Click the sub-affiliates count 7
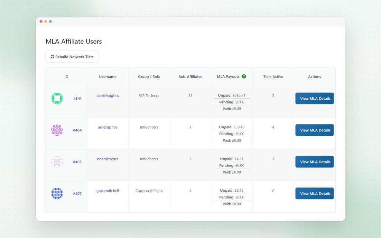 [x=190, y=127]
